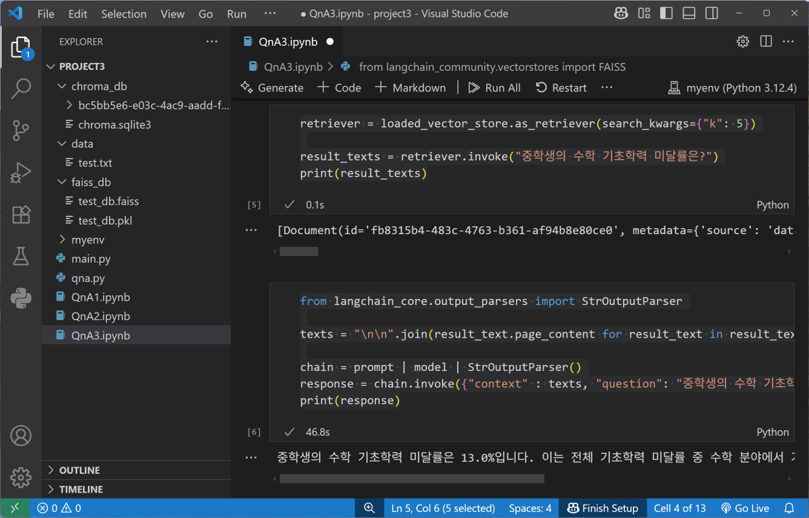
Task: Open the Selection menu
Action: click(x=124, y=14)
